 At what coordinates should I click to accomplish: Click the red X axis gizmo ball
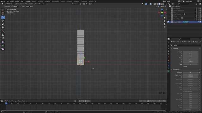coord(165,13)
